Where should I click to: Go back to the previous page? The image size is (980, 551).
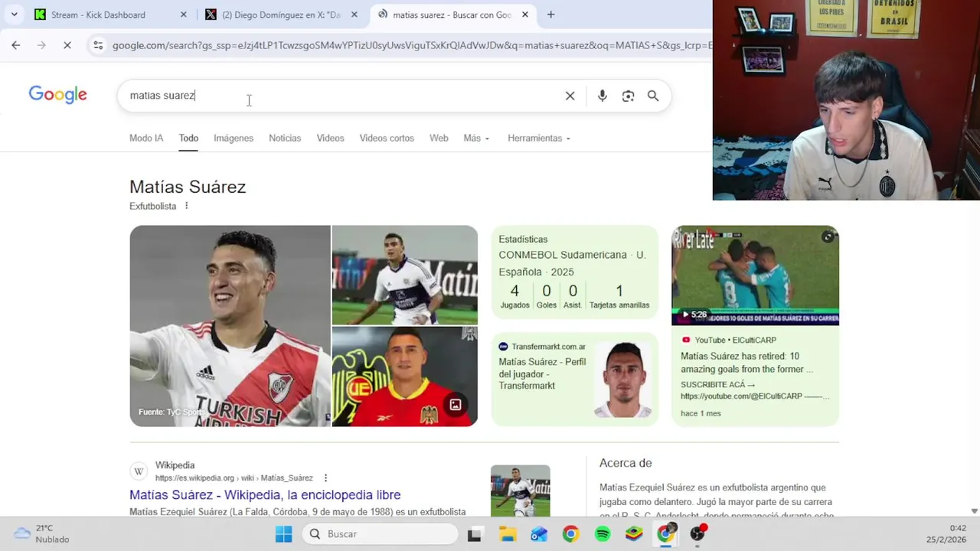pos(15,45)
